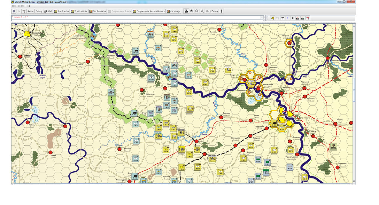Select the blue 6-3-4 counter at Płock
This screenshot has height=205, width=379.
[166, 69]
